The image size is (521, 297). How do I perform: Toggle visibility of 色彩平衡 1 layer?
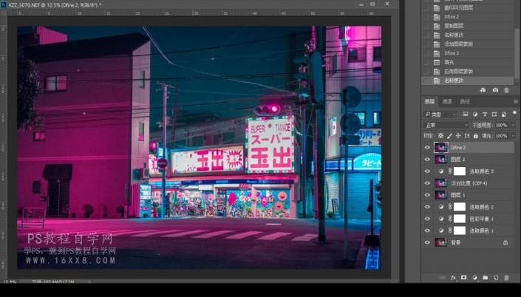pyautogui.click(x=427, y=219)
